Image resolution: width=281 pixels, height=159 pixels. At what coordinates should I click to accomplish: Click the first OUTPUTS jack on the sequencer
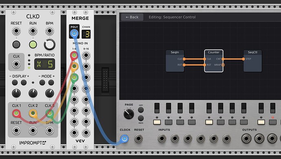(246, 139)
